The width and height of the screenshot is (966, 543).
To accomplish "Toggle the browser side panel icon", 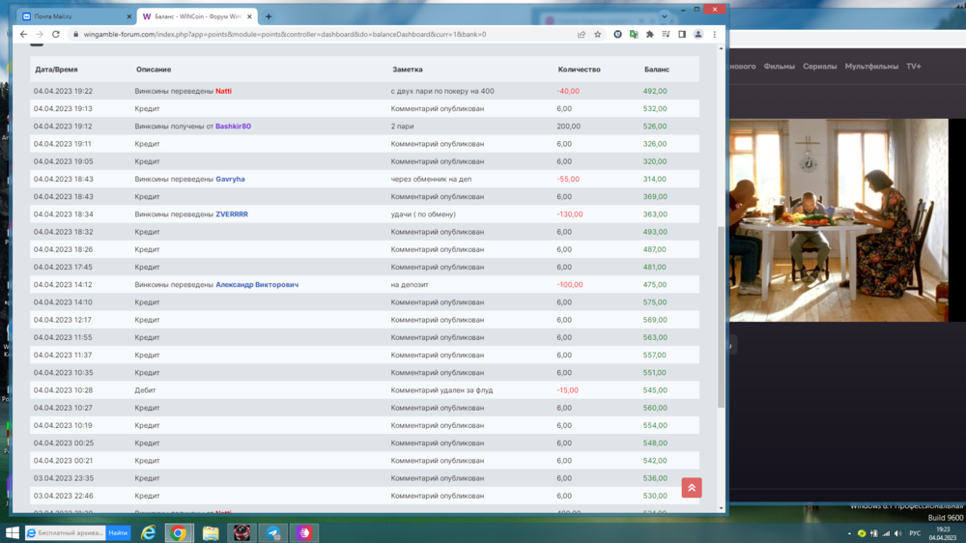I will 682,34.
